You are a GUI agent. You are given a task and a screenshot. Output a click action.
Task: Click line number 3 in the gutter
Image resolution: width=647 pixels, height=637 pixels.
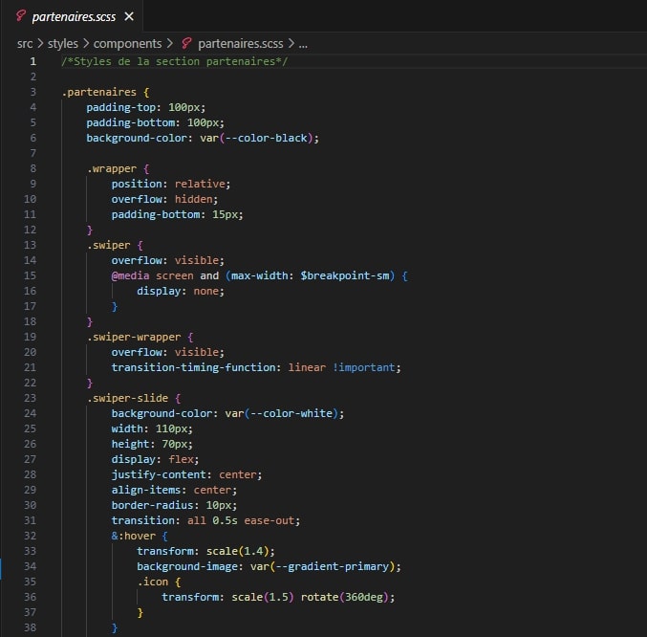pos(32,92)
